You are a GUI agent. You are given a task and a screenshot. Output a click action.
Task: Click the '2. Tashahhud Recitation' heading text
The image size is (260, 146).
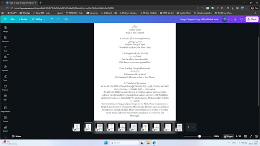pyautogui.click(x=135, y=83)
